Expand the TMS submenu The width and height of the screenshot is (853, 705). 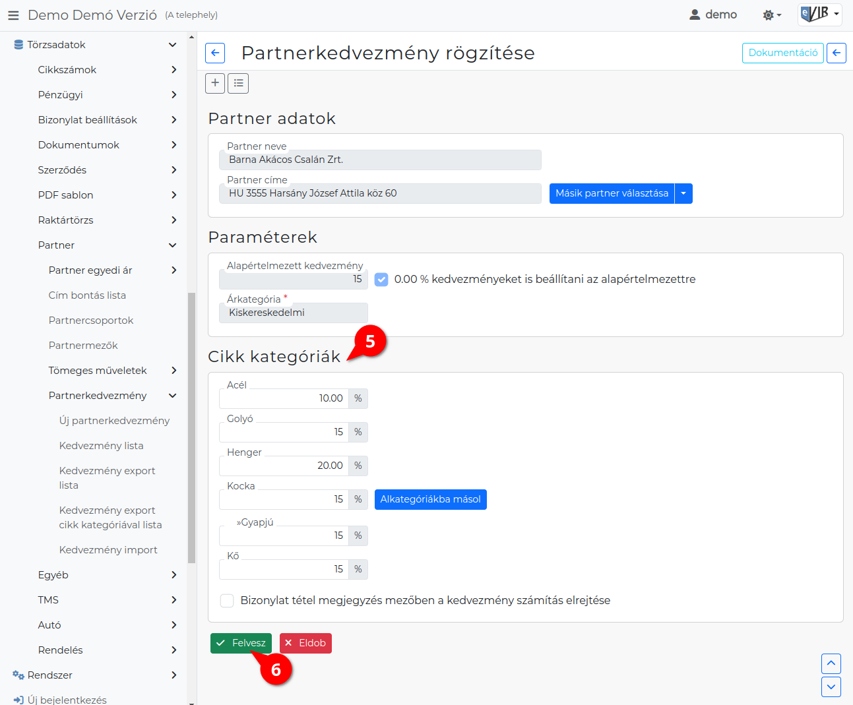(174, 600)
